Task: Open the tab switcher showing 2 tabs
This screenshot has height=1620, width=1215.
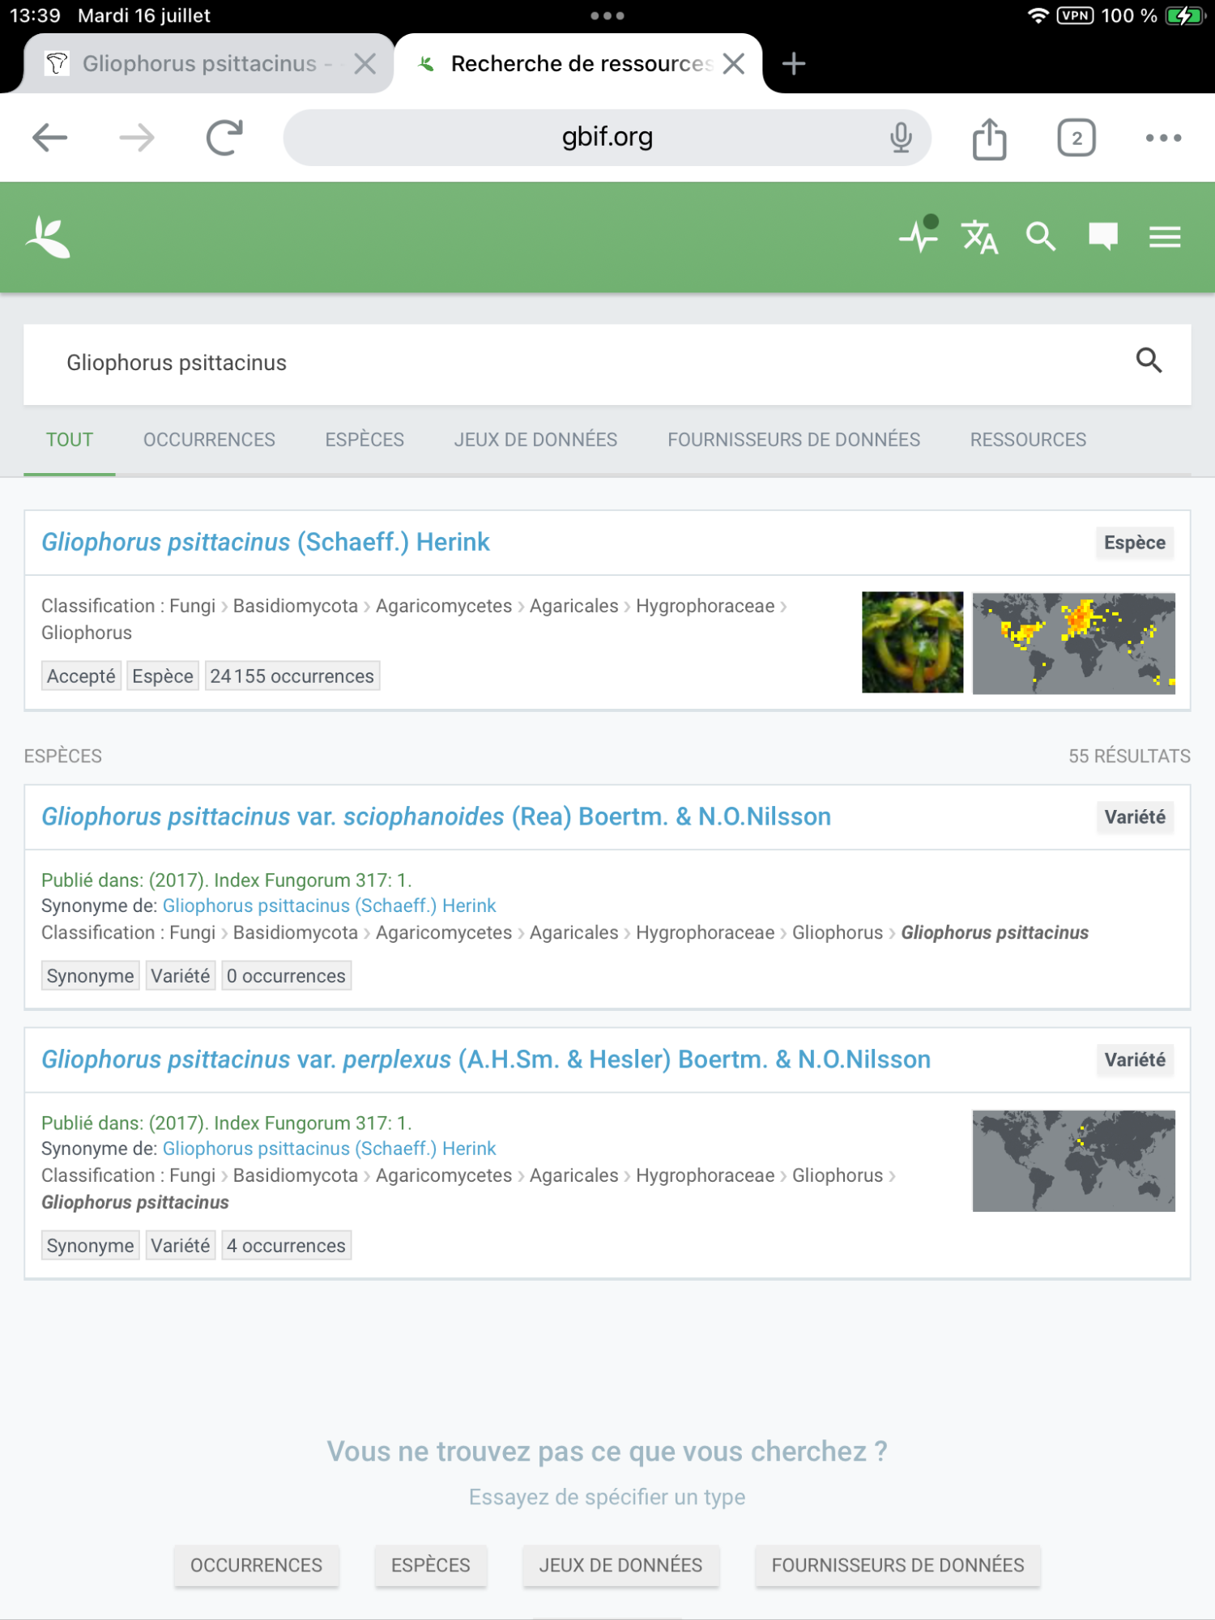Action: [1076, 139]
